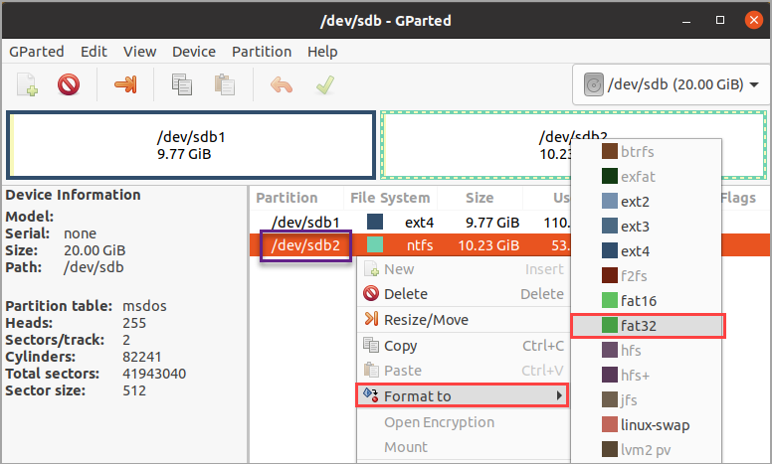Minimize the GParted window

(686, 21)
